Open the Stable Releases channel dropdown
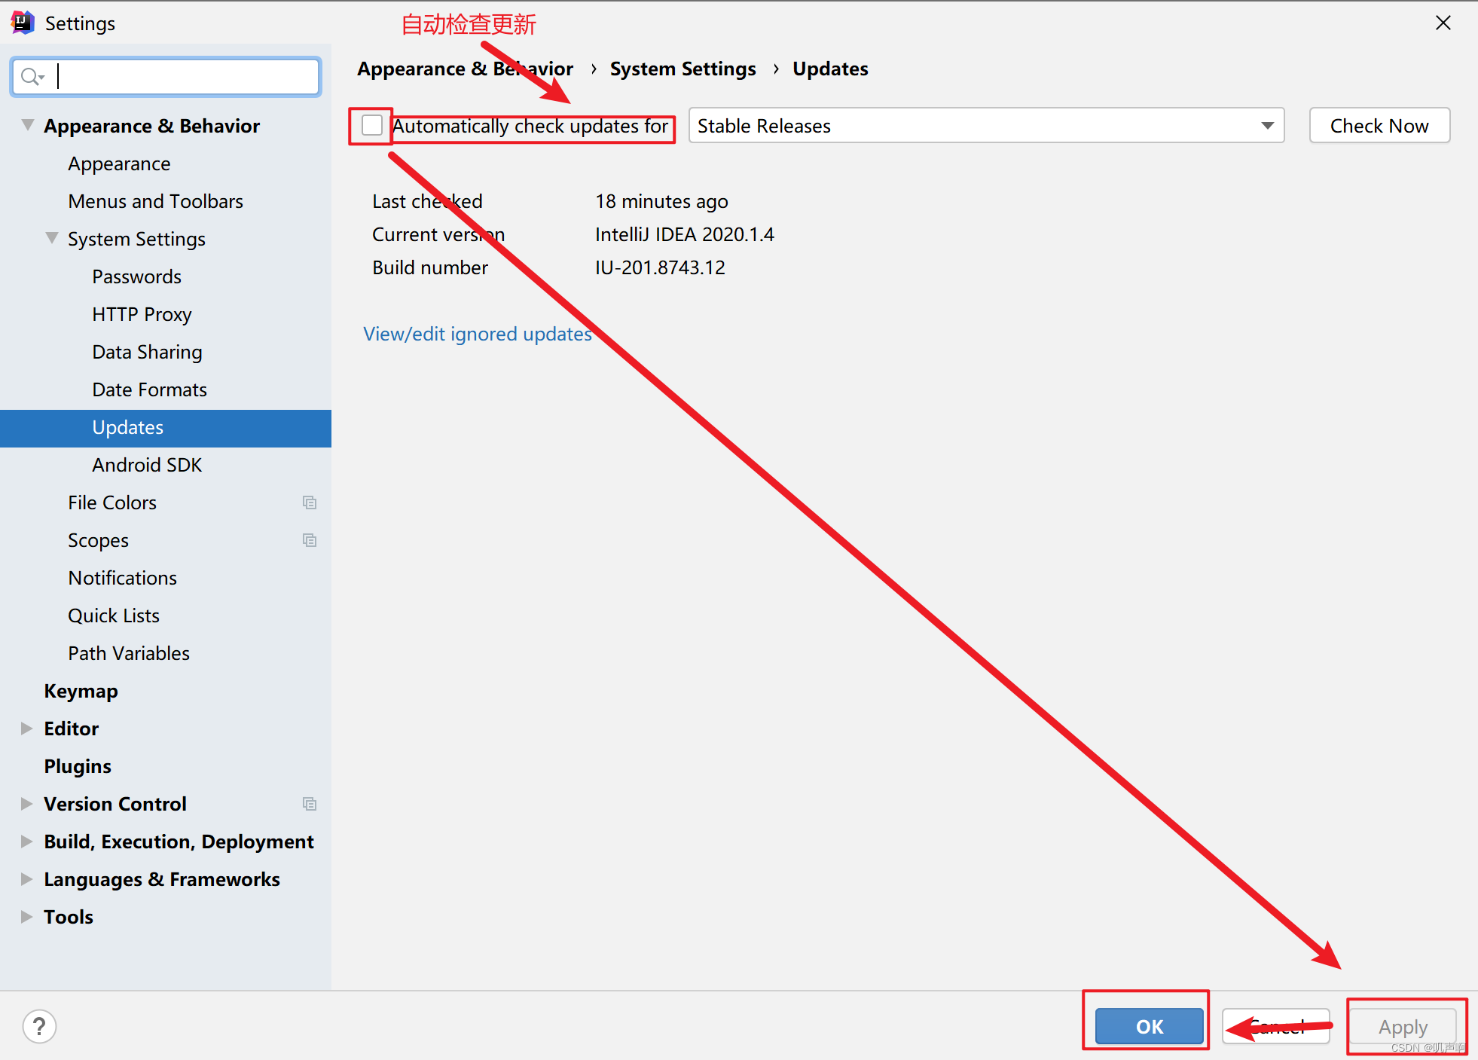The height and width of the screenshot is (1060, 1478). tap(986, 125)
